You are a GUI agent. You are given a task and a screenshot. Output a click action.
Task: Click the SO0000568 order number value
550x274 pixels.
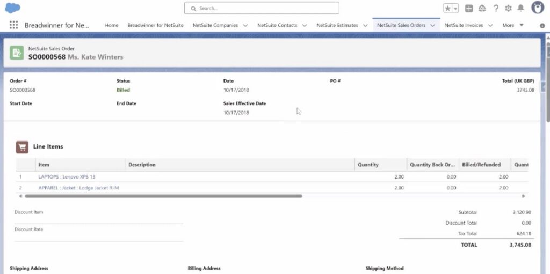23,90
